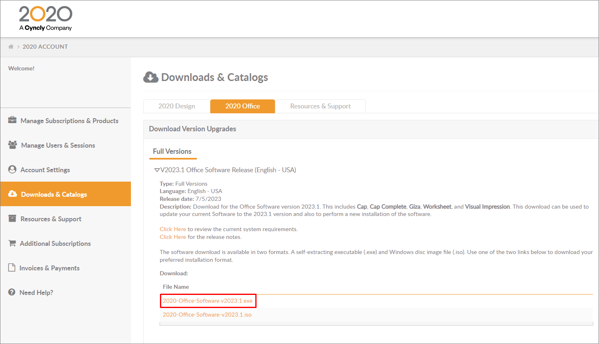Click the briefcase icon beside Manage Subscriptions
This screenshot has height=344, width=599.
(13, 120)
